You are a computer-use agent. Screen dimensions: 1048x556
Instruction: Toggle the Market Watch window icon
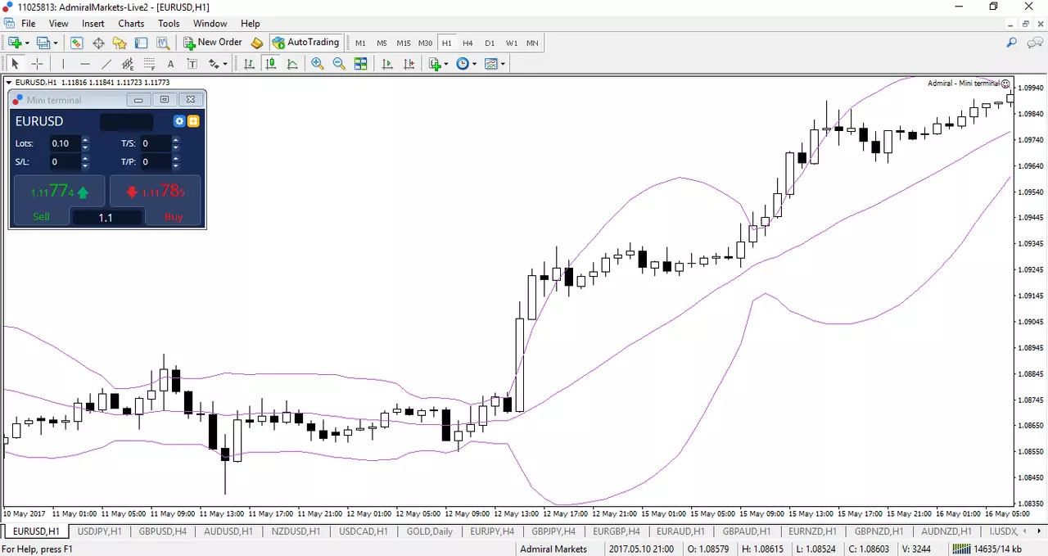pos(77,43)
